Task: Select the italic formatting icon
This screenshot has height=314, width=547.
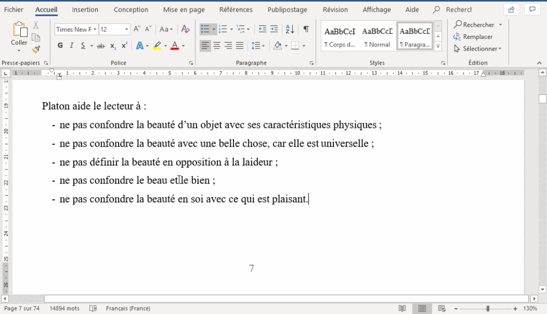Action: 71,46
